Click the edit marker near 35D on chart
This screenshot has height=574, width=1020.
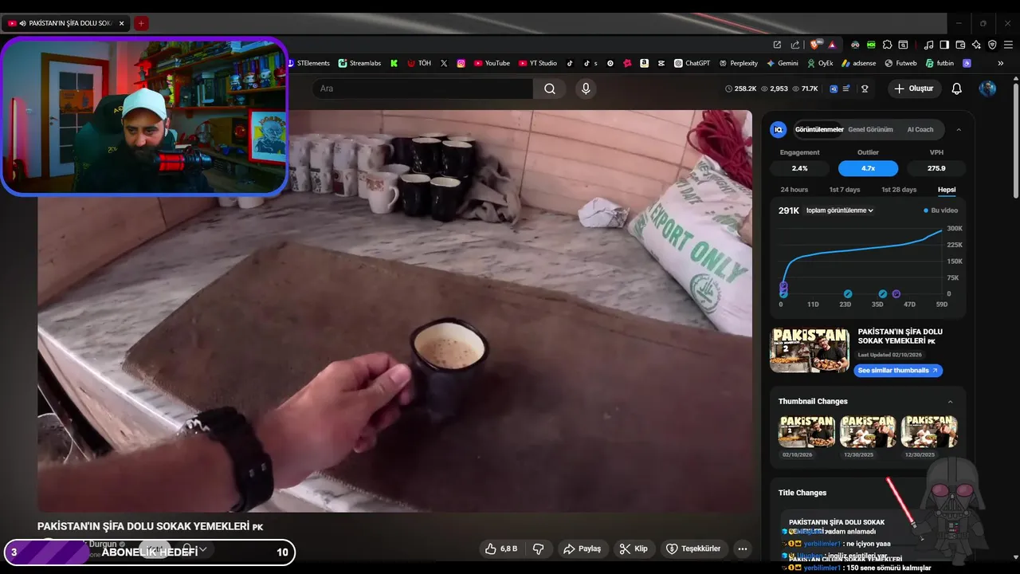883,294
